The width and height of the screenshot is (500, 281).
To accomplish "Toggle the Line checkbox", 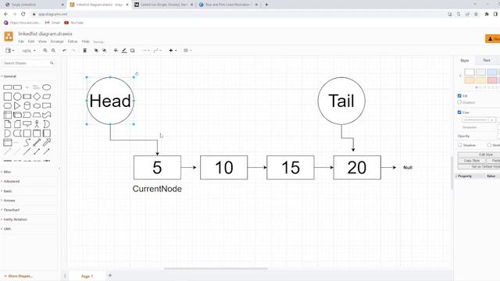I will [459, 112].
